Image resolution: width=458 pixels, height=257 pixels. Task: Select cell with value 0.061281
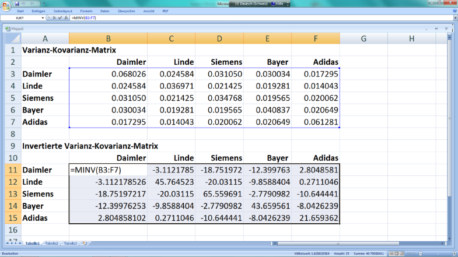tap(316, 122)
